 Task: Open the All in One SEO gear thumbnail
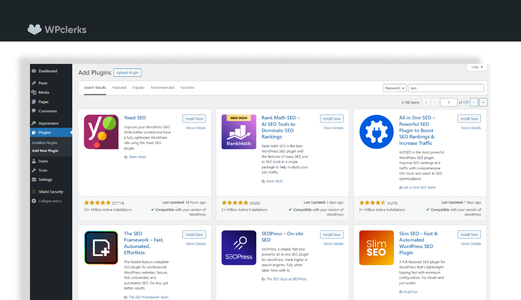click(376, 132)
